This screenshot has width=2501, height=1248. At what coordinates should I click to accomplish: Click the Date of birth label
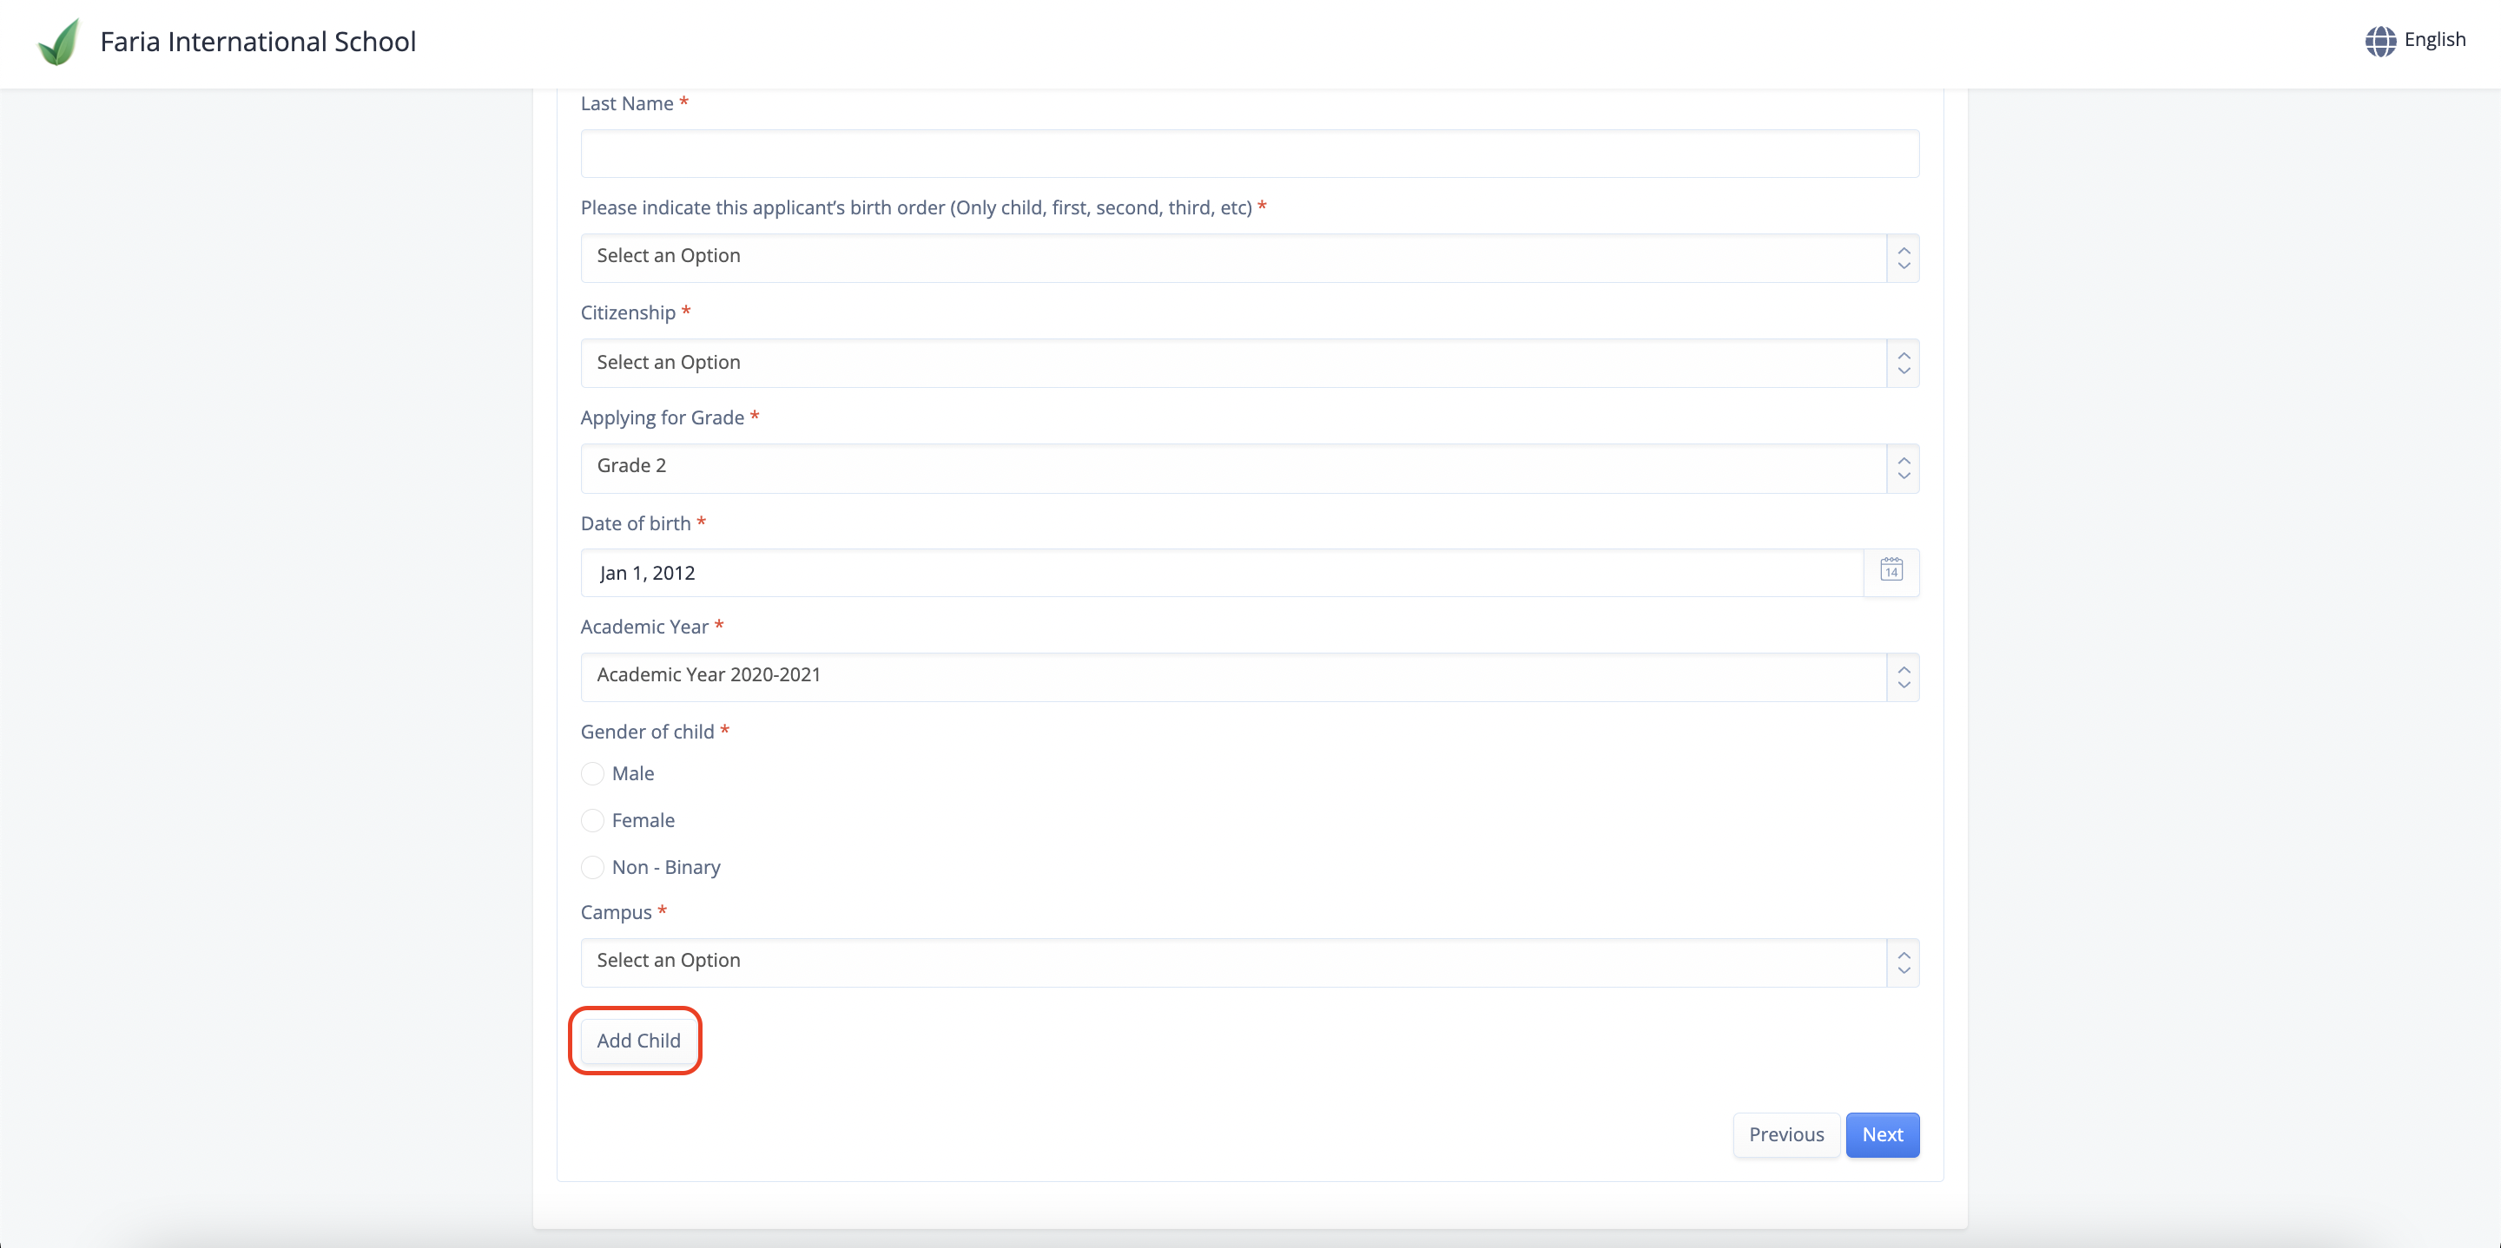point(635,523)
